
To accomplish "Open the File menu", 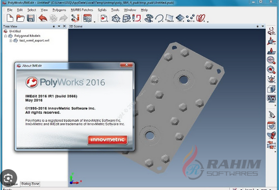I will tap(10, 10).
